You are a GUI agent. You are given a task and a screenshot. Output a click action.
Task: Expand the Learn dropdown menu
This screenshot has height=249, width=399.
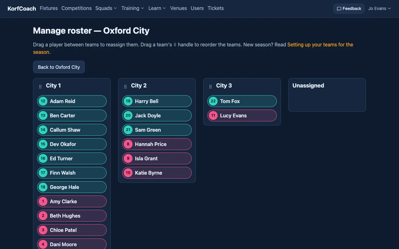point(157,8)
